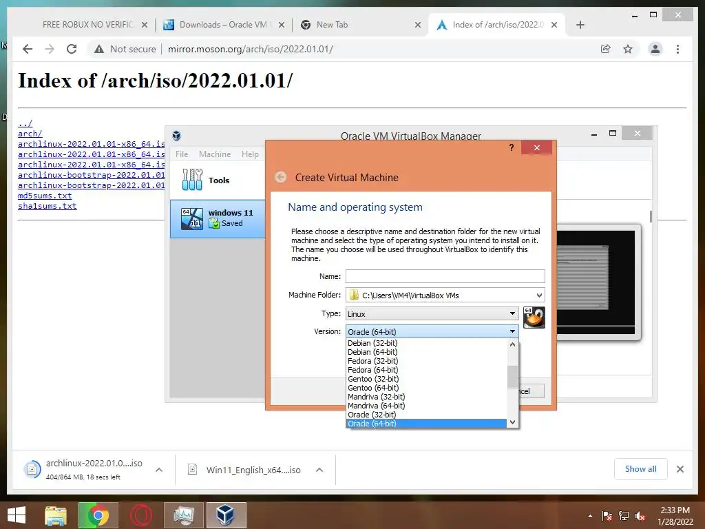Click the Not secure warning icon
Viewport: 705px width, 529px height.
[x=99, y=49]
